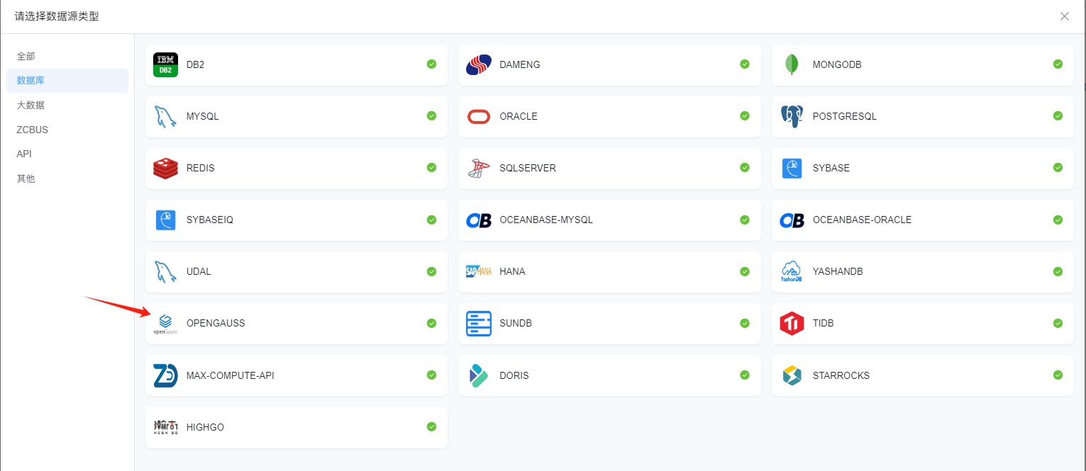Click the OceanBase-MySQL OB icon

click(479, 220)
